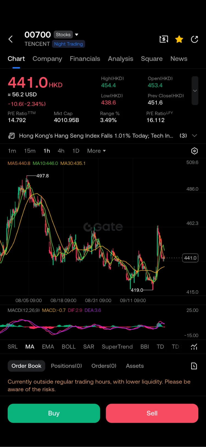Tap the 419.0 low label on chart
Image resolution: width=206 pixels, height=447 pixels.
click(137, 290)
